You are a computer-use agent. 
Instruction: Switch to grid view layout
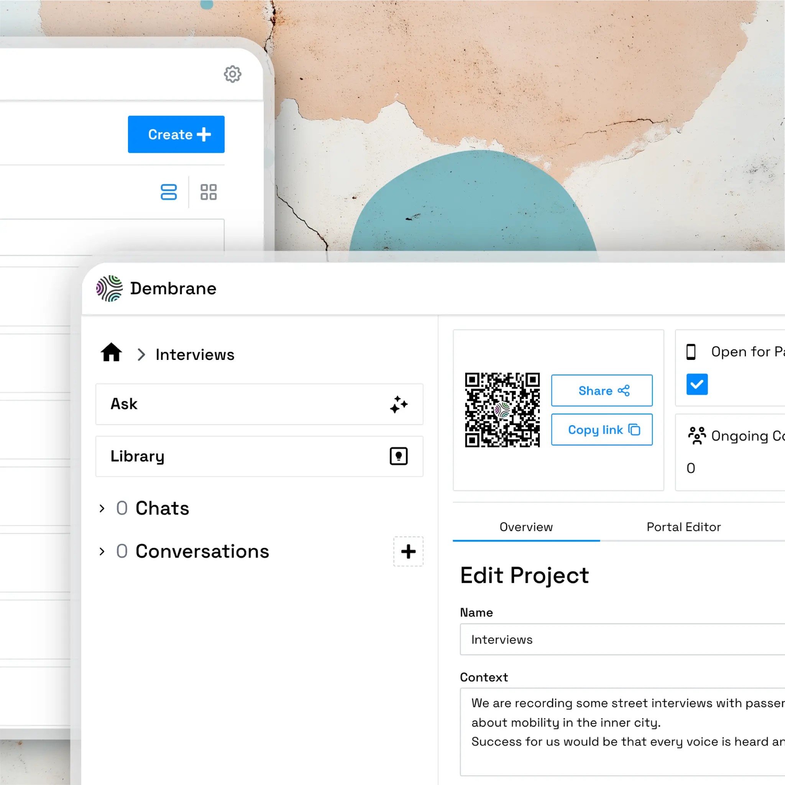tap(209, 192)
